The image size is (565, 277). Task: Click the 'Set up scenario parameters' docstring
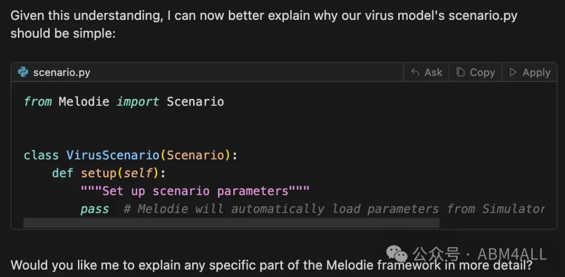tap(195, 191)
